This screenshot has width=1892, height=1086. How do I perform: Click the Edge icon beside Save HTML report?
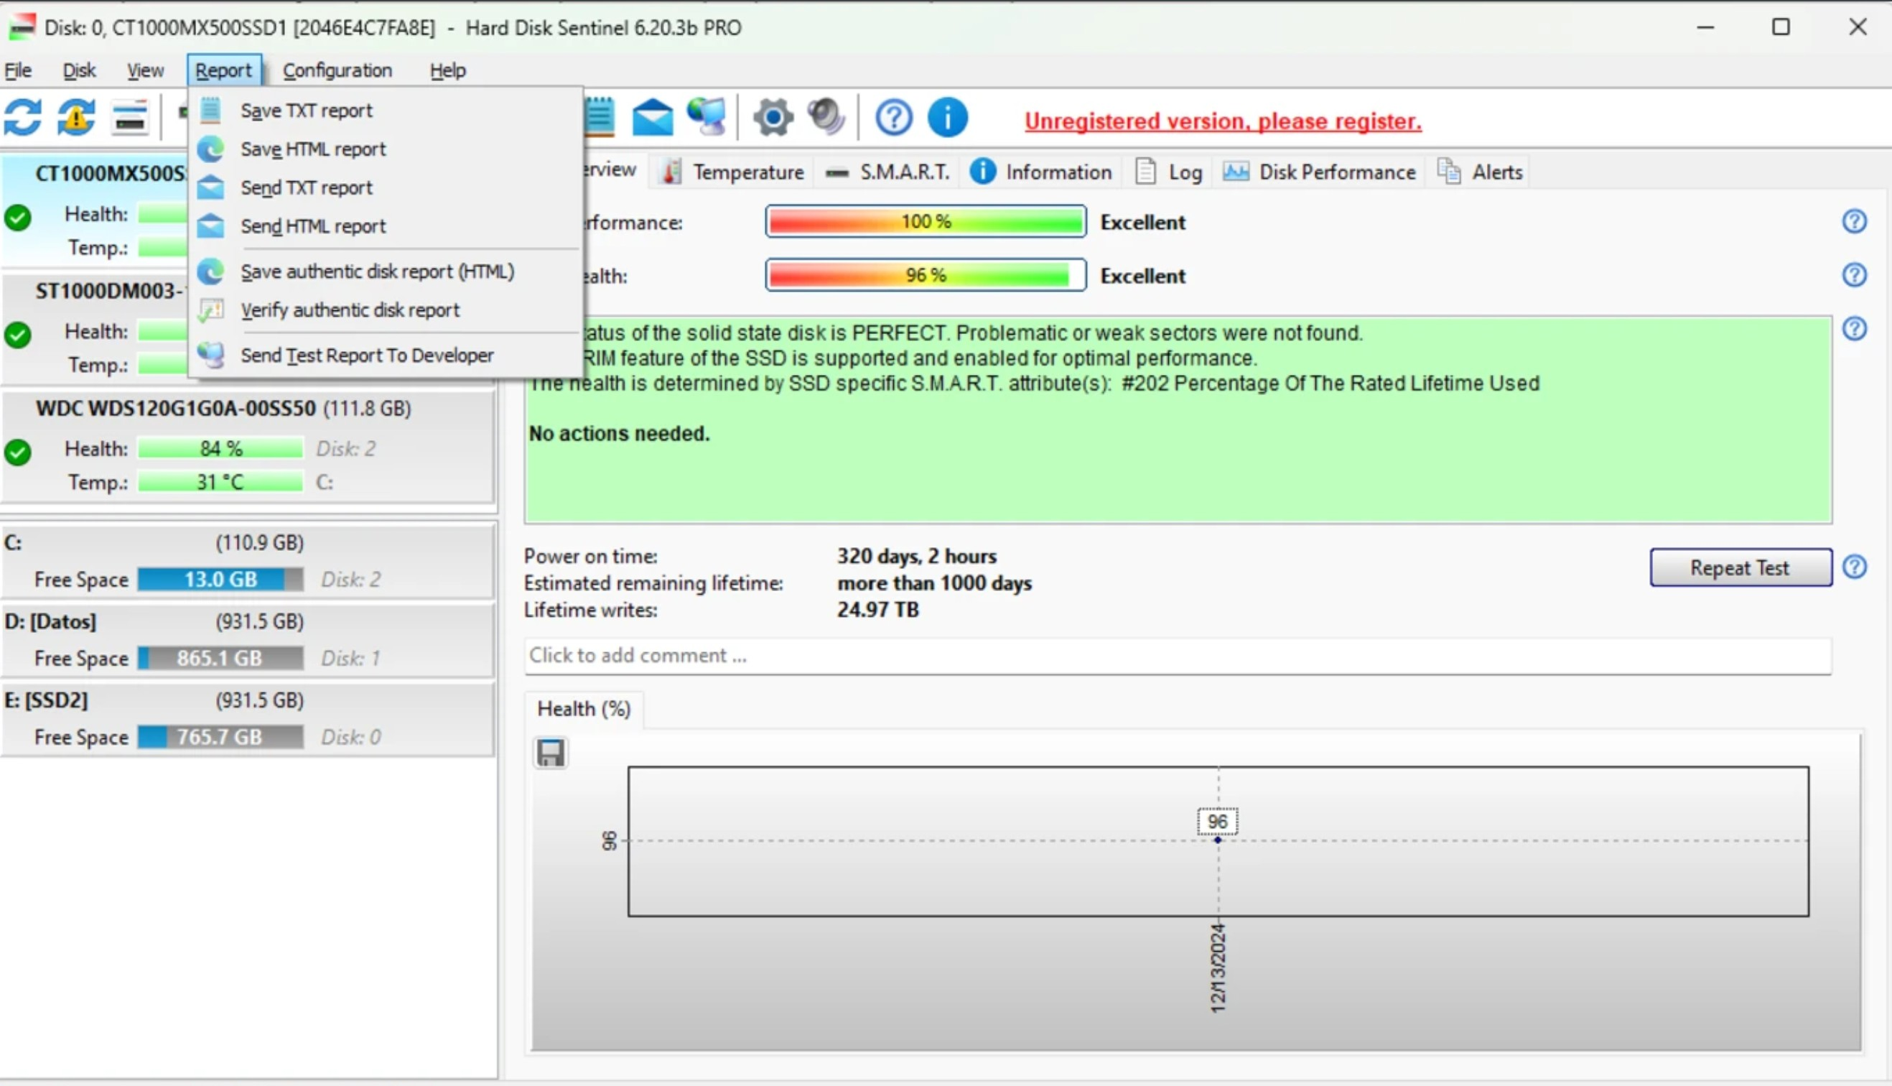click(x=211, y=149)
